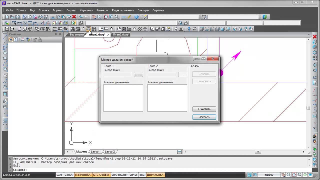Switch to the План2.dwg* tab

[x=121, y=34]
